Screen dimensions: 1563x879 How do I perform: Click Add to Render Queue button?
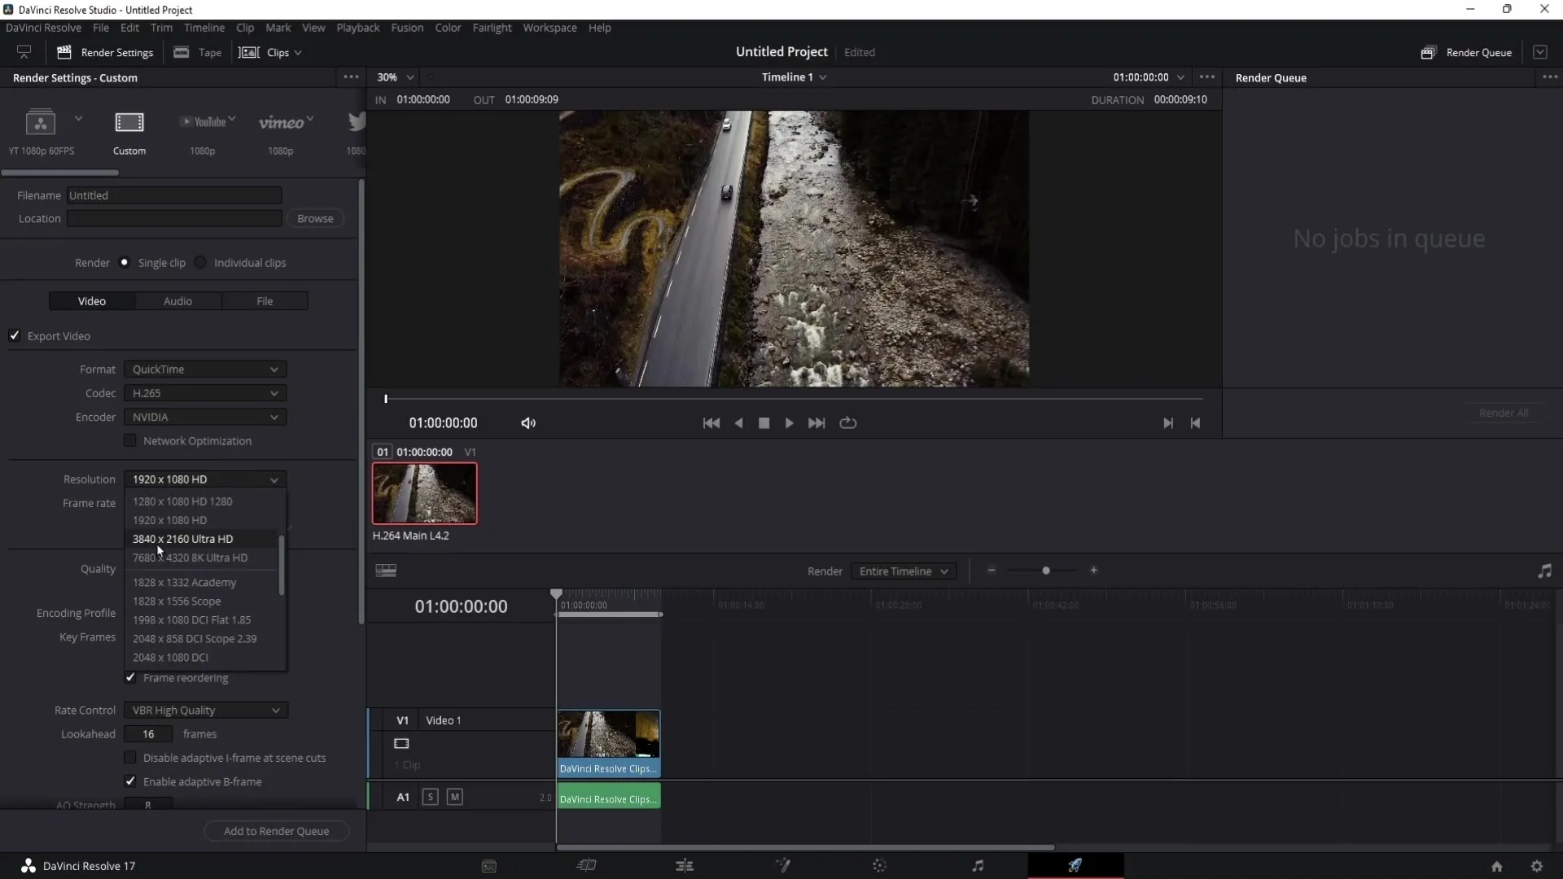[x=276, y=831]
